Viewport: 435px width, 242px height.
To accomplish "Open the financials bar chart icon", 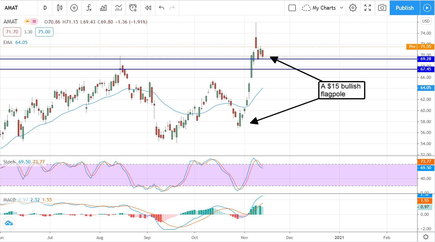I will click(104, 8).
